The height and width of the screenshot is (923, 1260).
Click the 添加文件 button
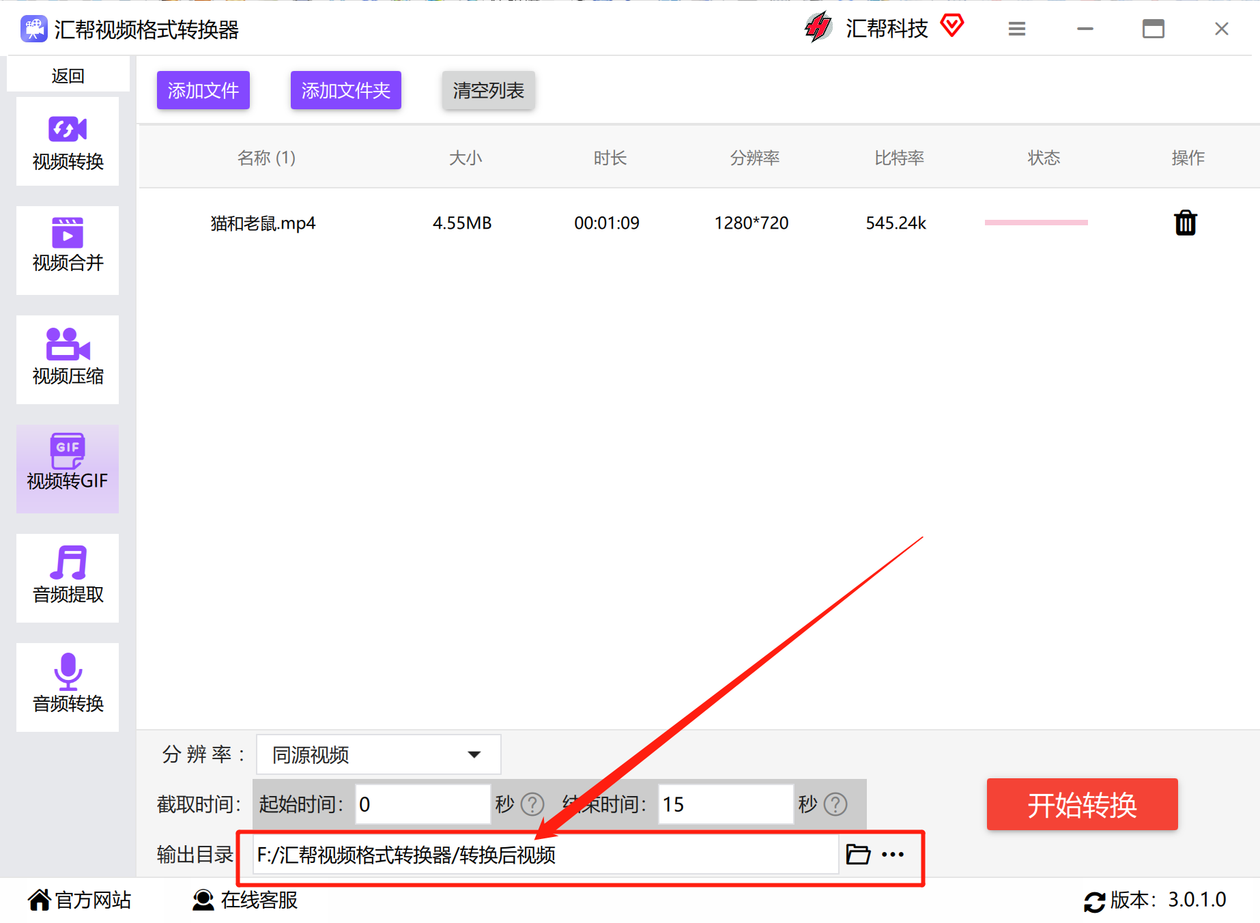coord(203,90)
